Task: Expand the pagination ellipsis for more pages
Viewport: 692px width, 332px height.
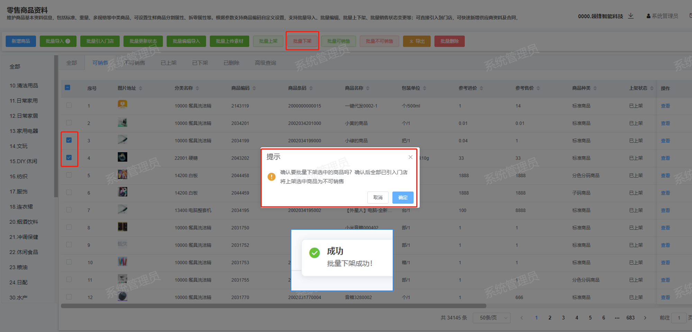Action: [617, 318]
